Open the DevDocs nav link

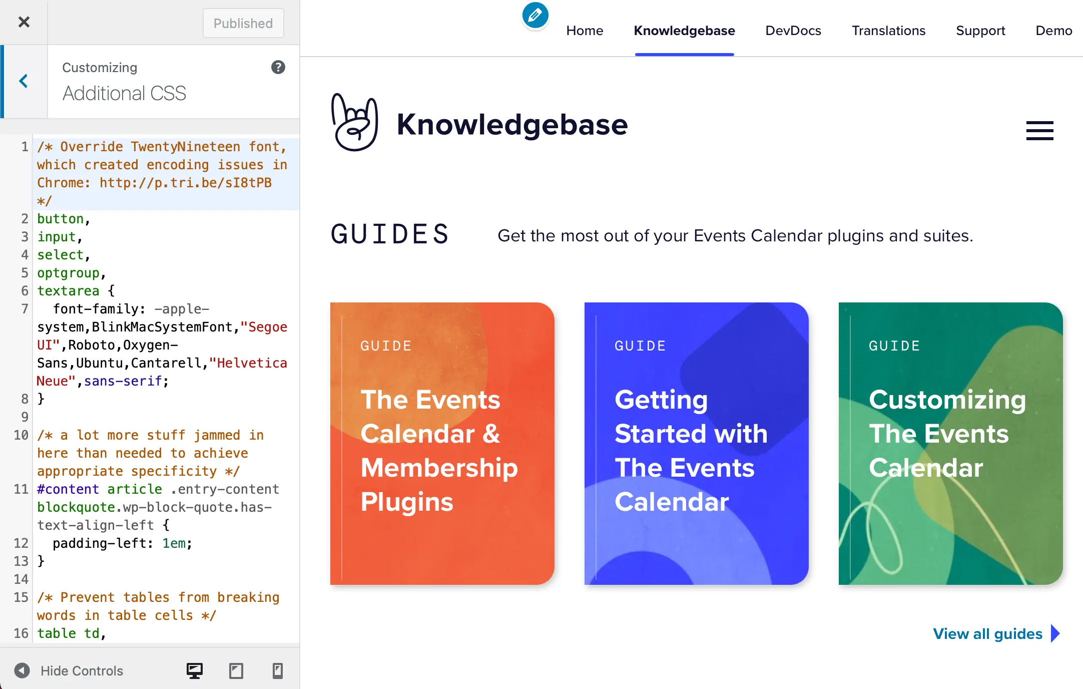[x=793, y=31]
